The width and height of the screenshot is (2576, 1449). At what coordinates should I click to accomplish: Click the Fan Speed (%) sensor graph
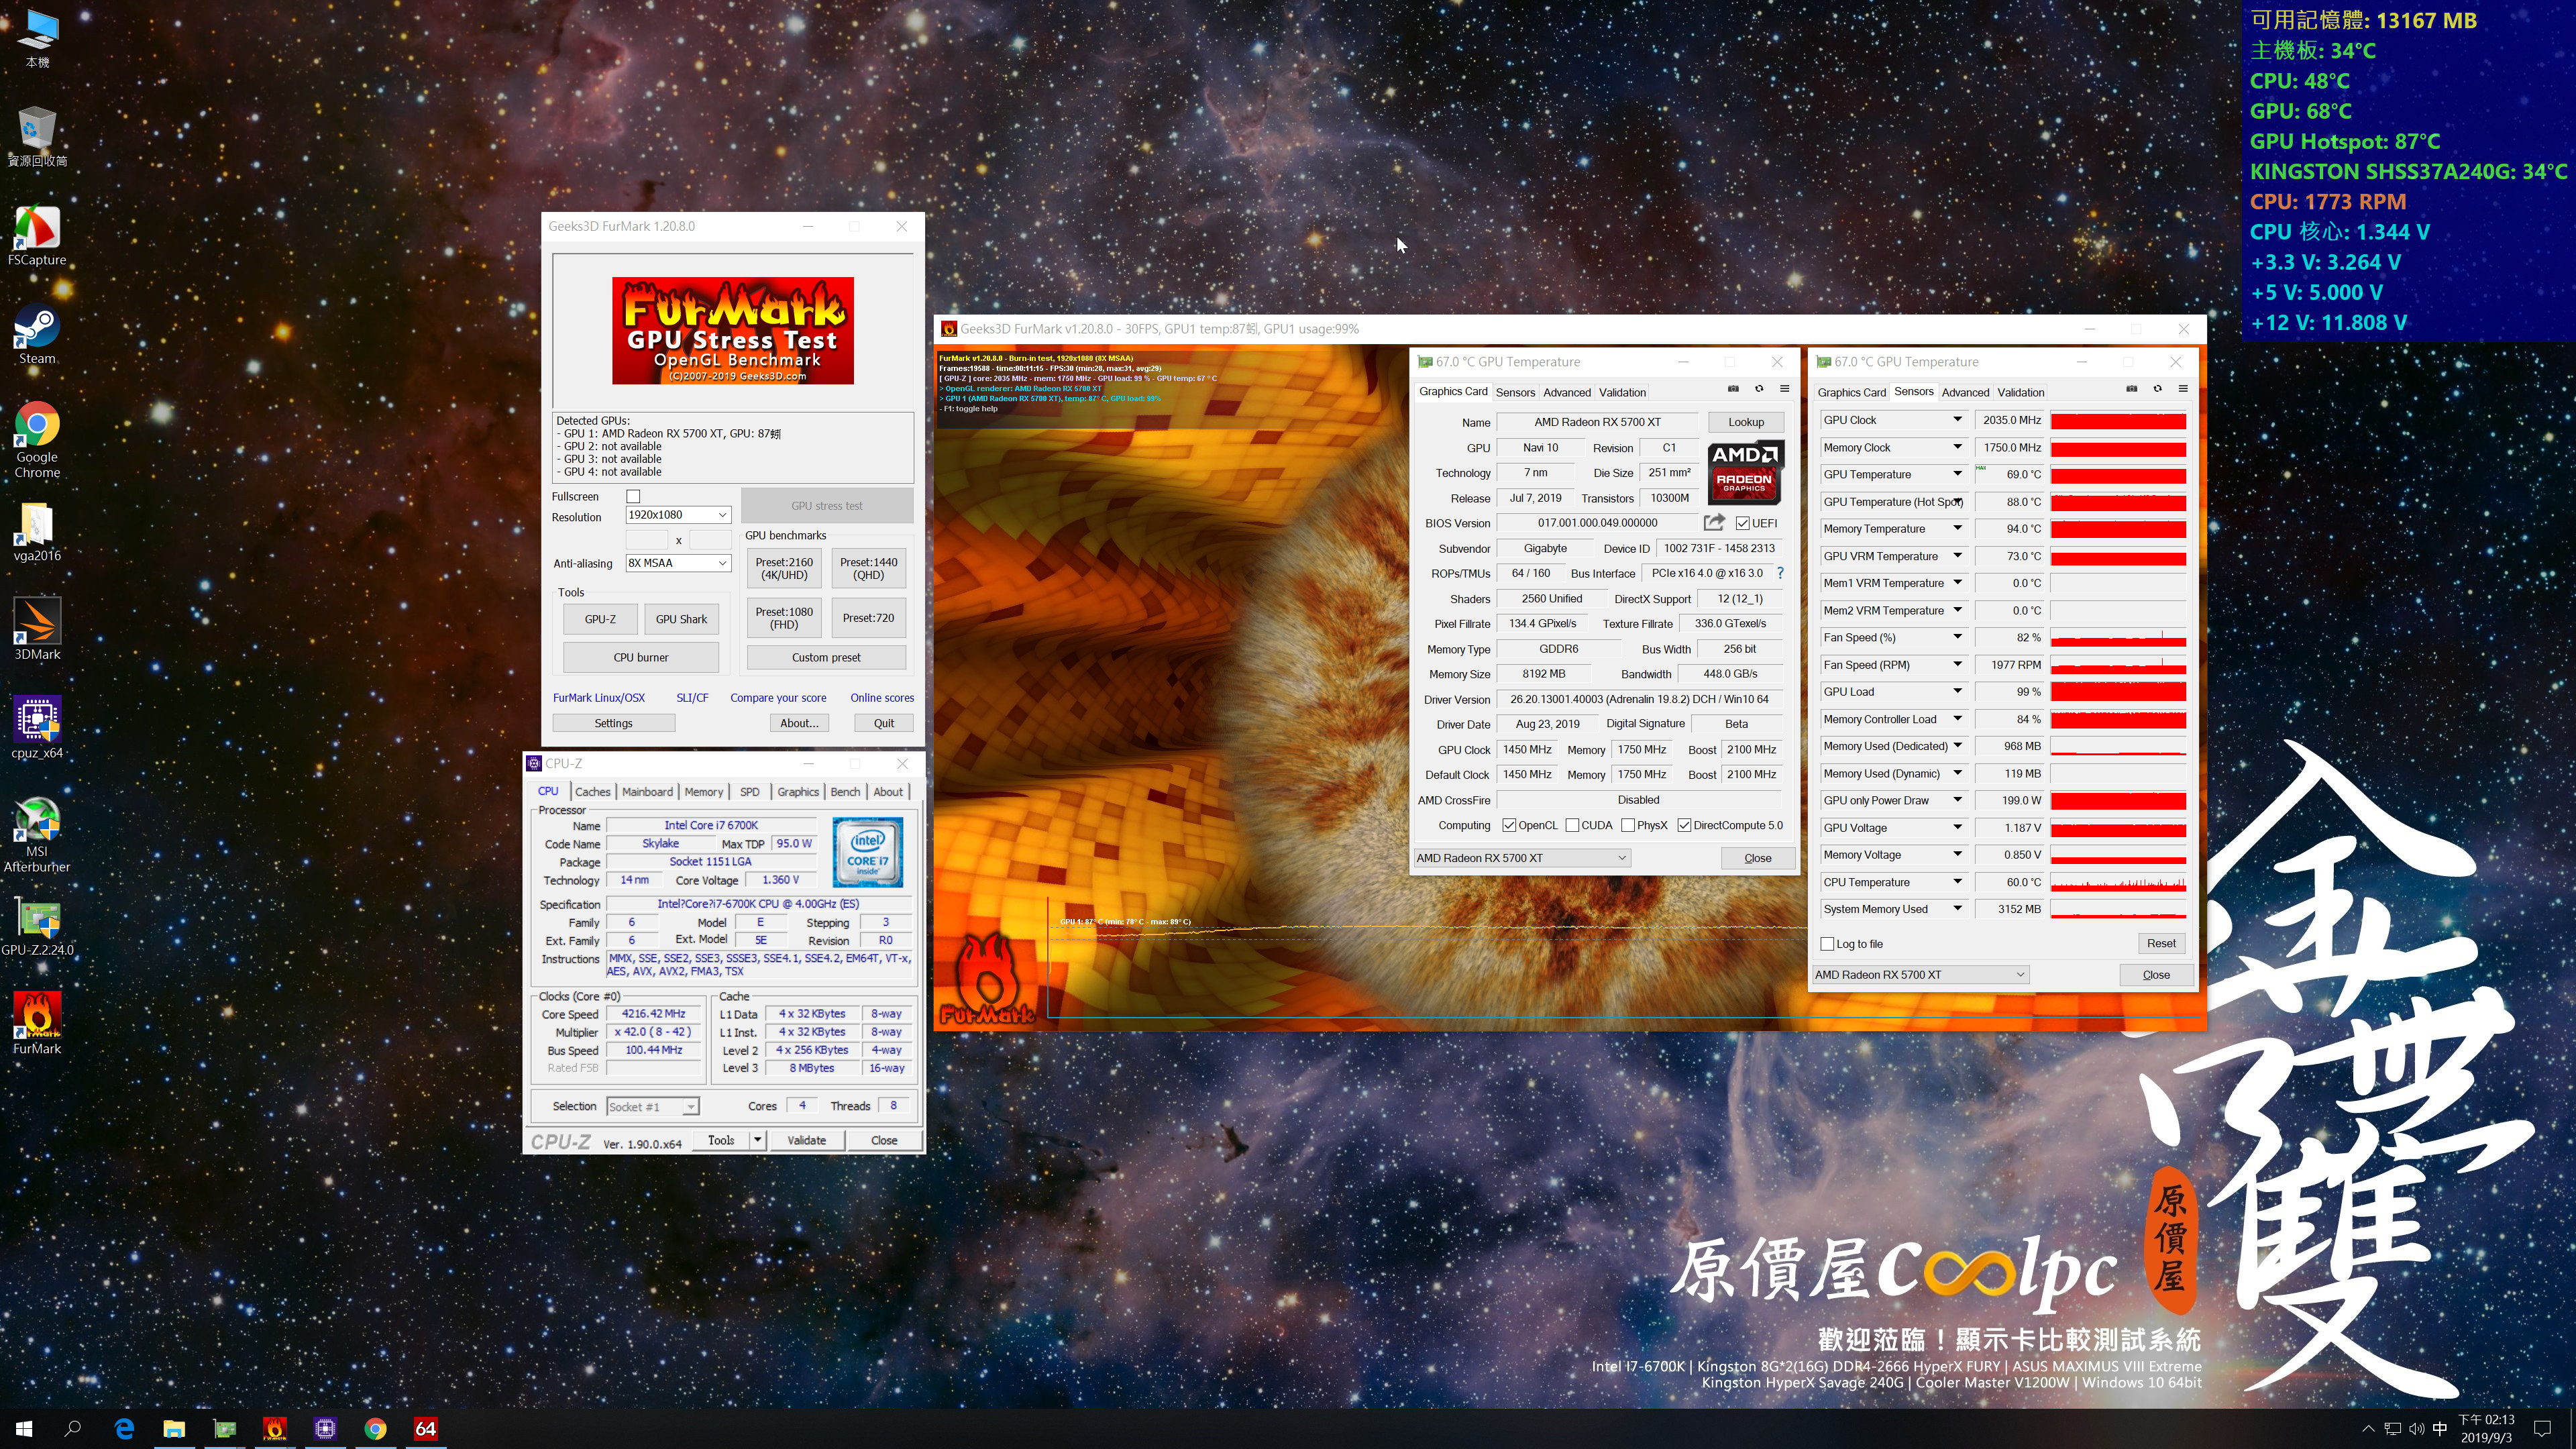2118,637
